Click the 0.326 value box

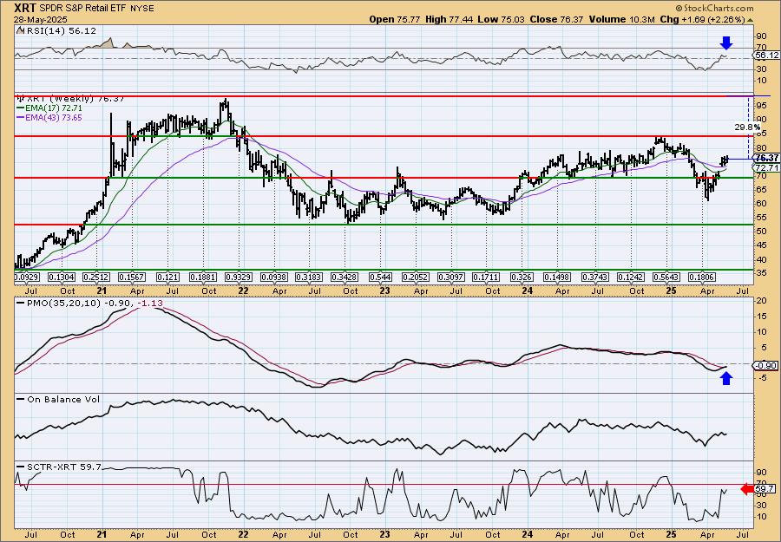coord(522,277)
